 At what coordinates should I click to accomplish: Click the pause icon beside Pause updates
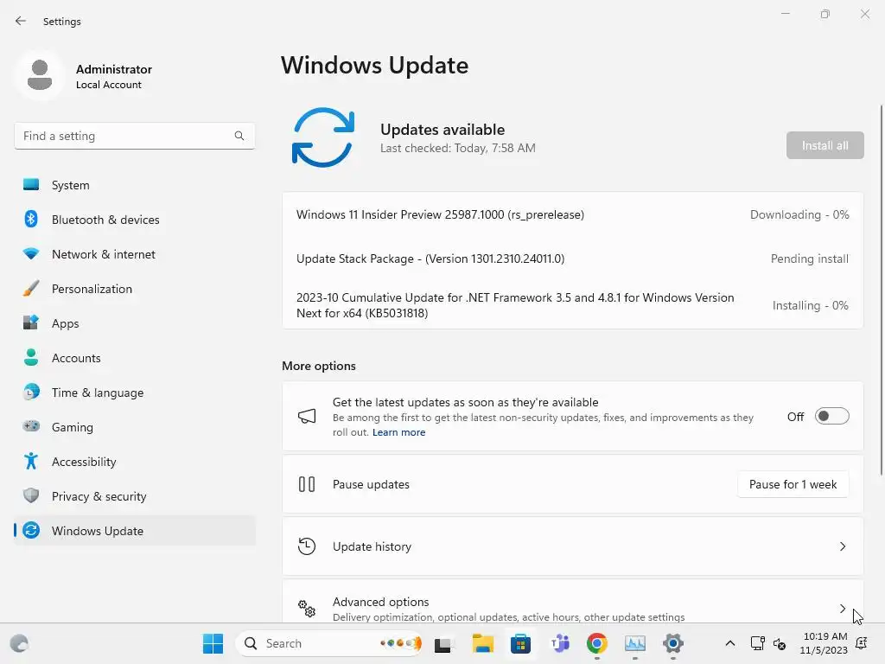pyautogui.click(x=307, y=484)
